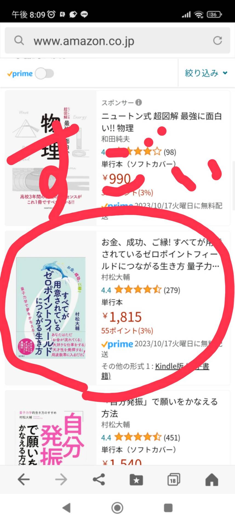Tap the address bar showing www.amazon.co.jp
The width and height of the screenshot is (235, 522).
click(117, 41)
